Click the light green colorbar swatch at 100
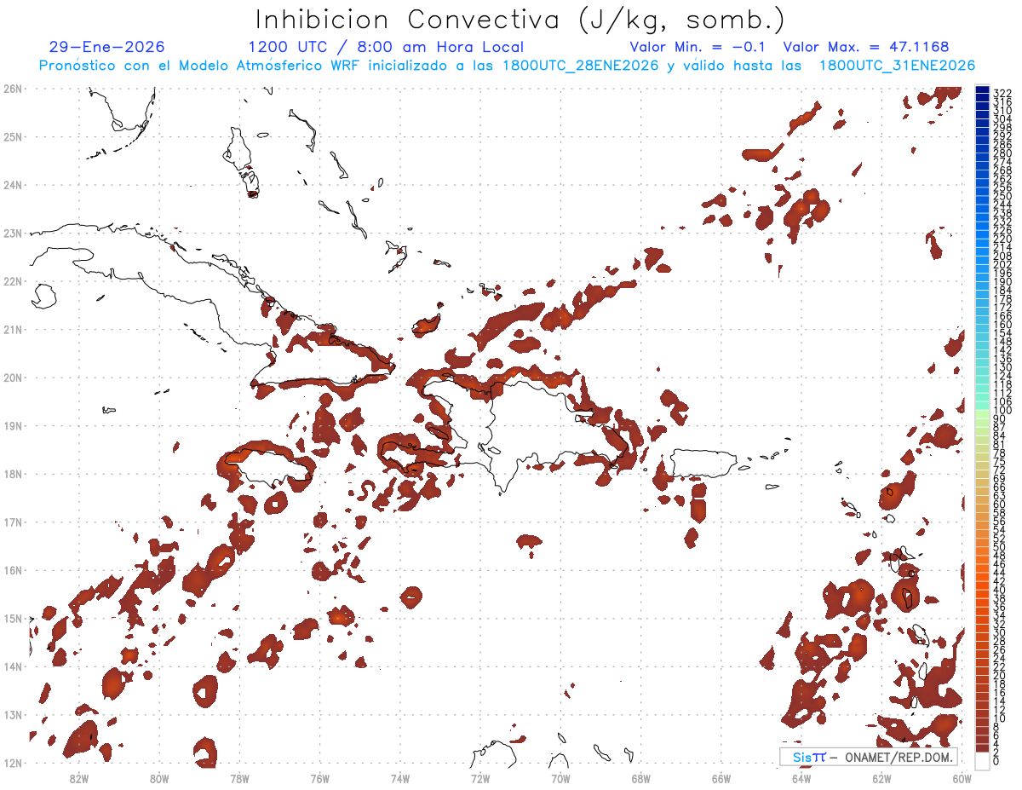The image size is (1022, 790). point(982,414)
